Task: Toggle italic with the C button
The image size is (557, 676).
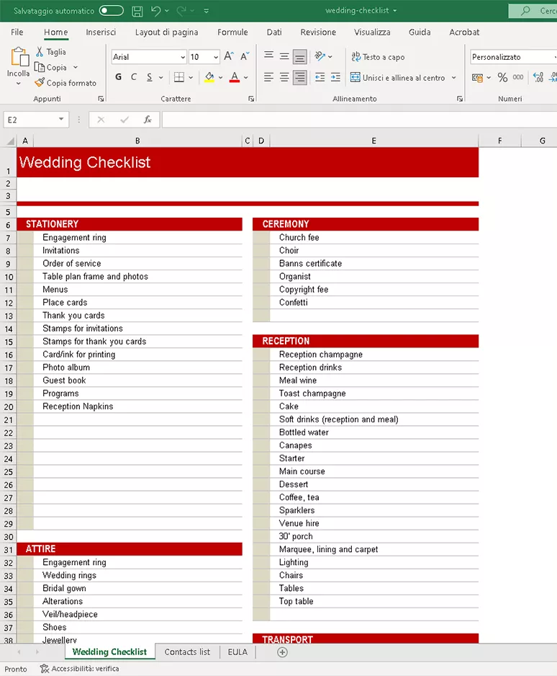Action: click(134, 77)
